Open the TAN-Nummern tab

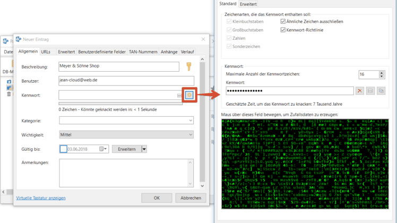[x=143, y=52]
